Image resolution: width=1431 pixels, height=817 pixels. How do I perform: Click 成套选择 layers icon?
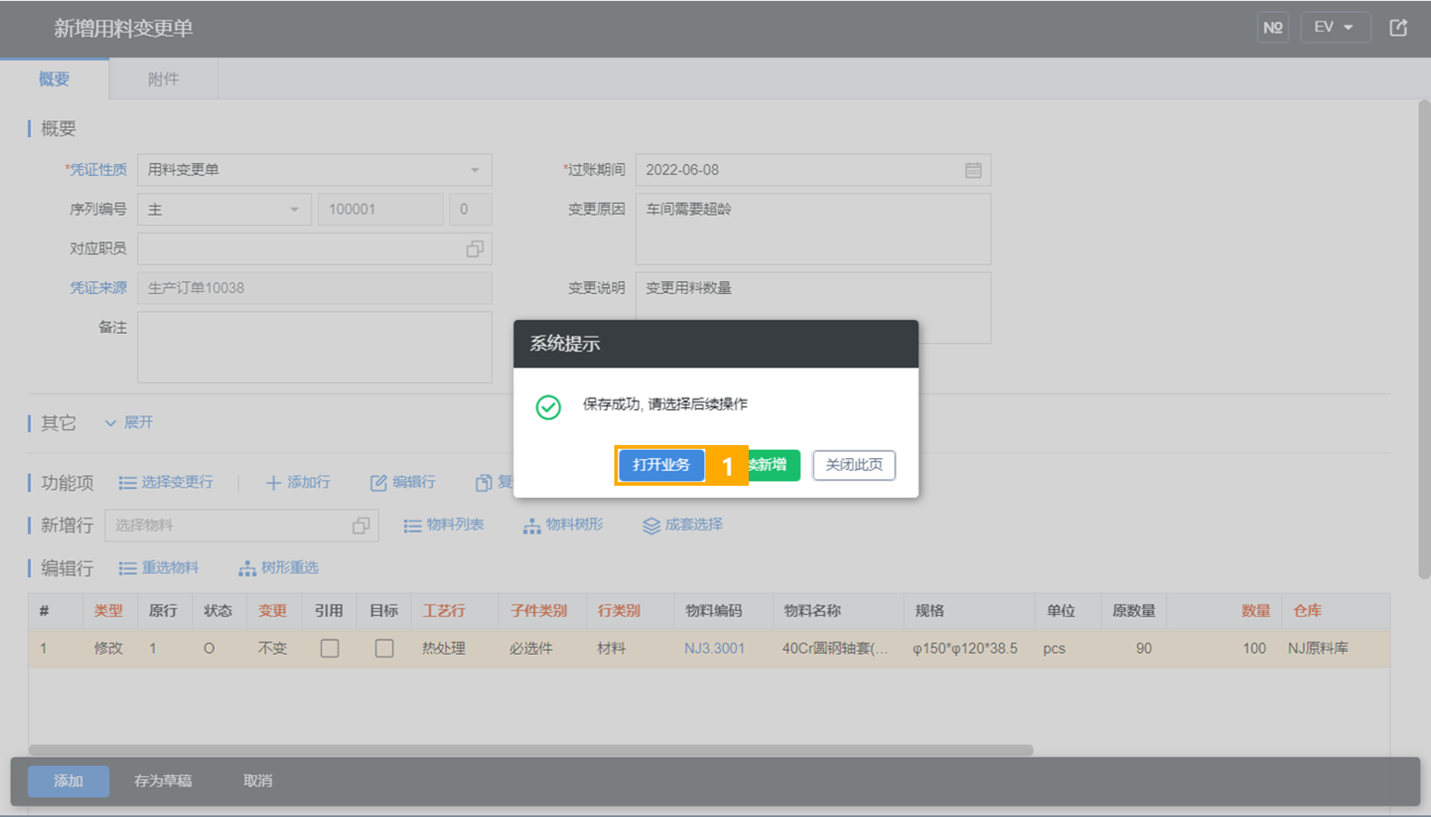pos(652,526)
